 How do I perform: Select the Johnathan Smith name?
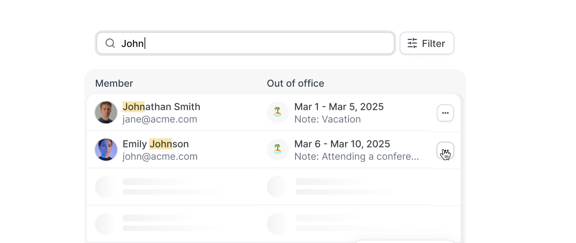(x=161, y=107)
